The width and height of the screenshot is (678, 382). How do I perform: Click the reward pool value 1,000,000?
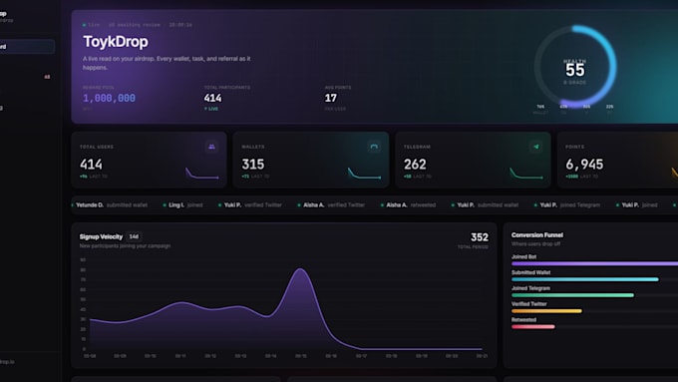109,98
